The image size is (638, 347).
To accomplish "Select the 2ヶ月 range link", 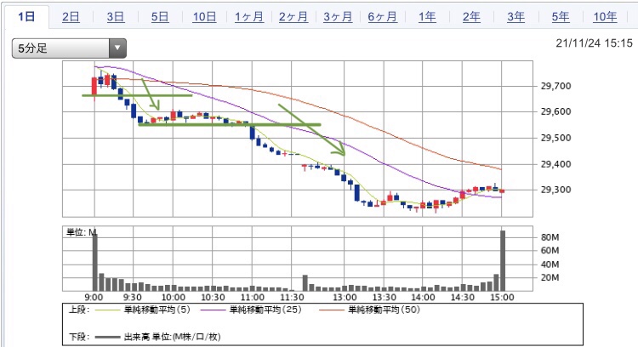I will click(x=293, y=17).
